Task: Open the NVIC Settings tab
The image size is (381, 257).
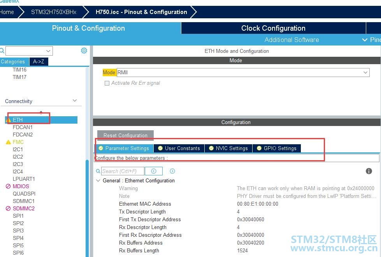Action: 228,148
